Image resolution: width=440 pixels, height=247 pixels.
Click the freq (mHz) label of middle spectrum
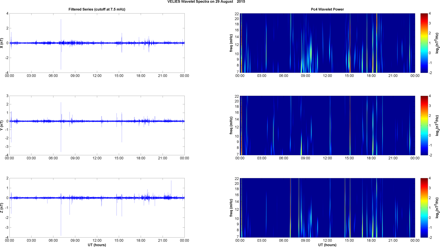[x=231, y=125]
